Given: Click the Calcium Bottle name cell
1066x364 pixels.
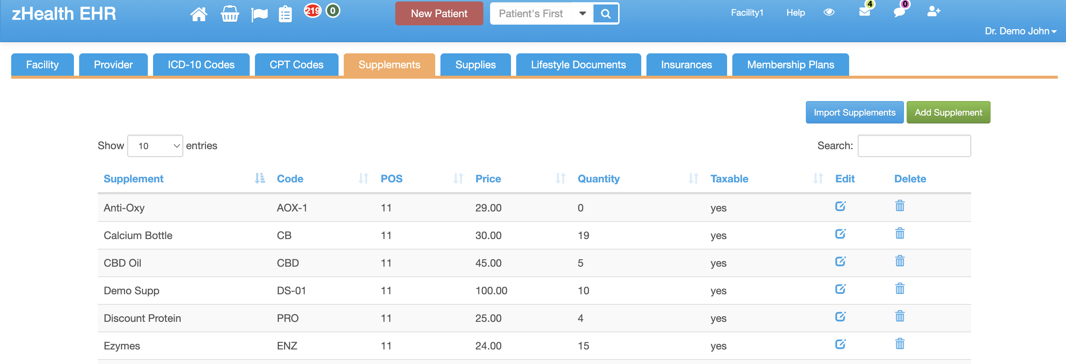Looking at the screenshot, I should (138, 235).
